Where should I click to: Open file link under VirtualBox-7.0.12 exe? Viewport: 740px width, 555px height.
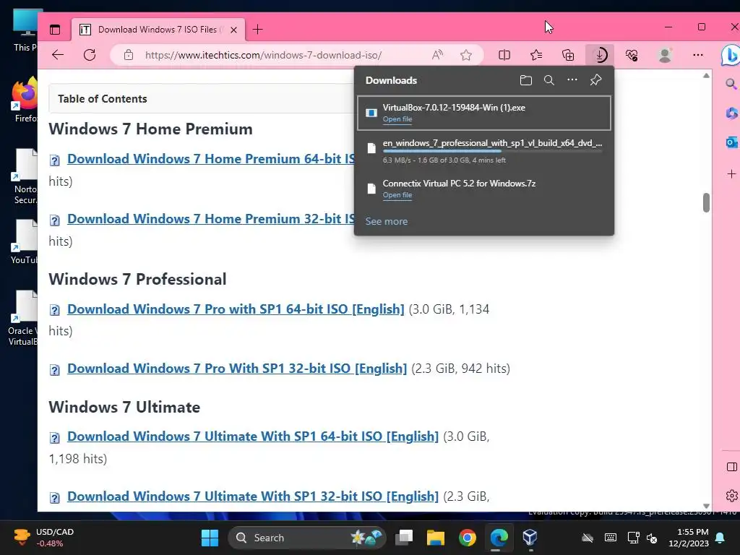coord(397,119)
